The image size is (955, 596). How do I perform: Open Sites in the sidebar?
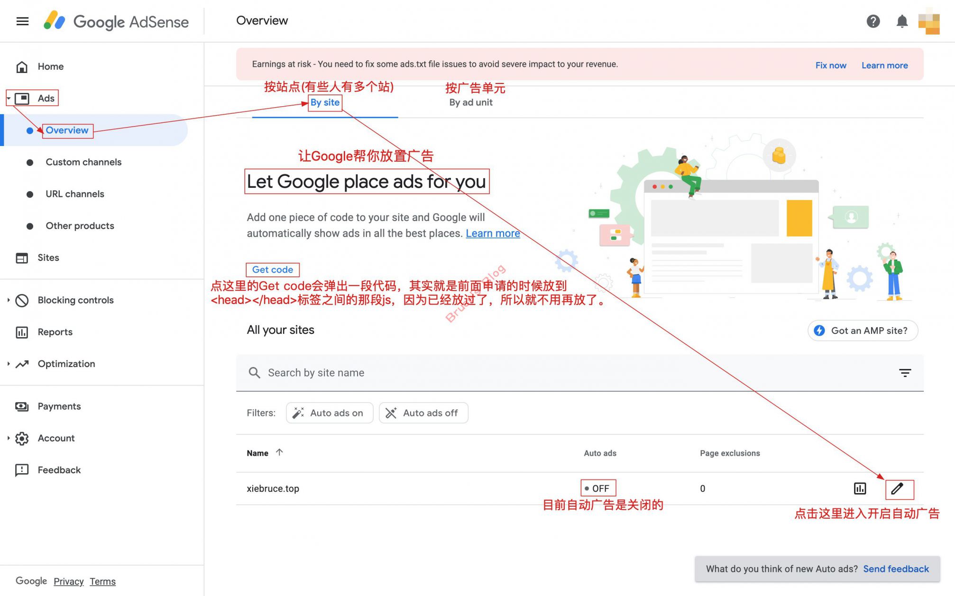48,258
